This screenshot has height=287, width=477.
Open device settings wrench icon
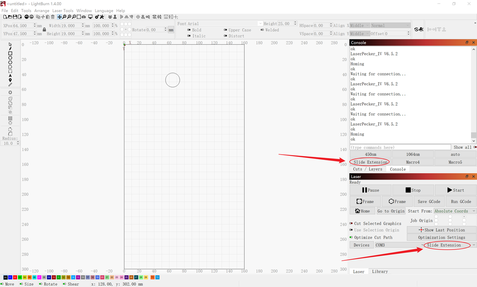[x=102, y=17]
